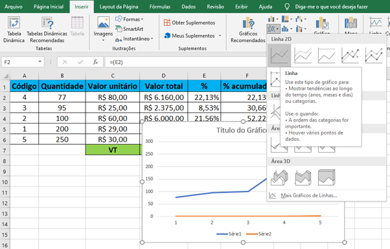This screenshot has height=249, width=390.
Task: Select the stacked Área 3D chart type
Action: (x=303, y=177)
